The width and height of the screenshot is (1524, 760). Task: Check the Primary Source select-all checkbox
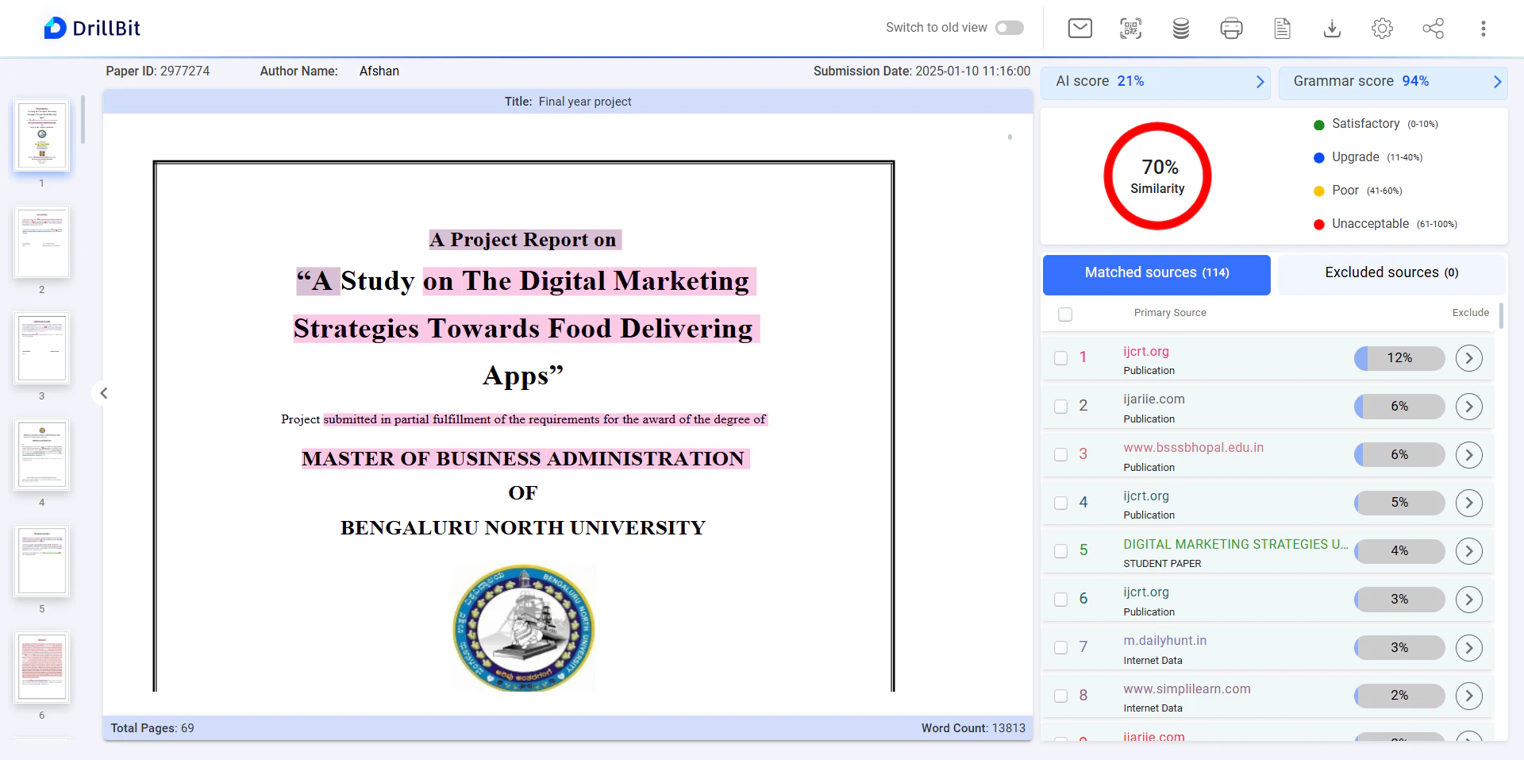[x=1065, y=314]
